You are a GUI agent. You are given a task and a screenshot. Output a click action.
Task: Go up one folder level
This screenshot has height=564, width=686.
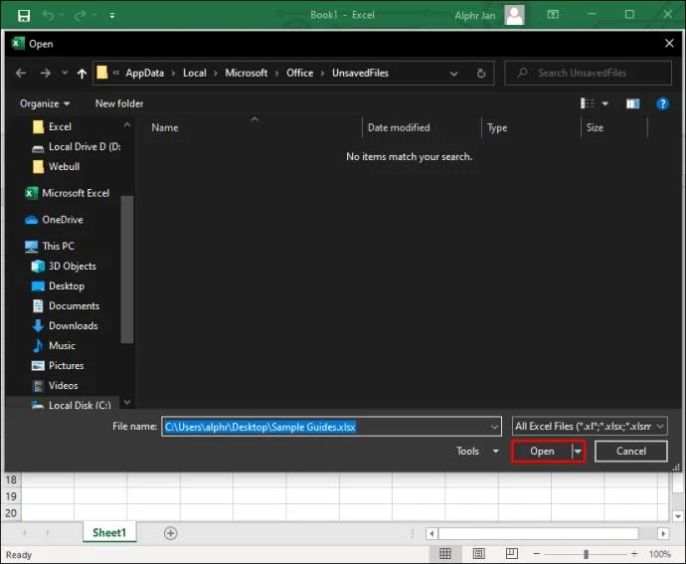tap(82, 74)
